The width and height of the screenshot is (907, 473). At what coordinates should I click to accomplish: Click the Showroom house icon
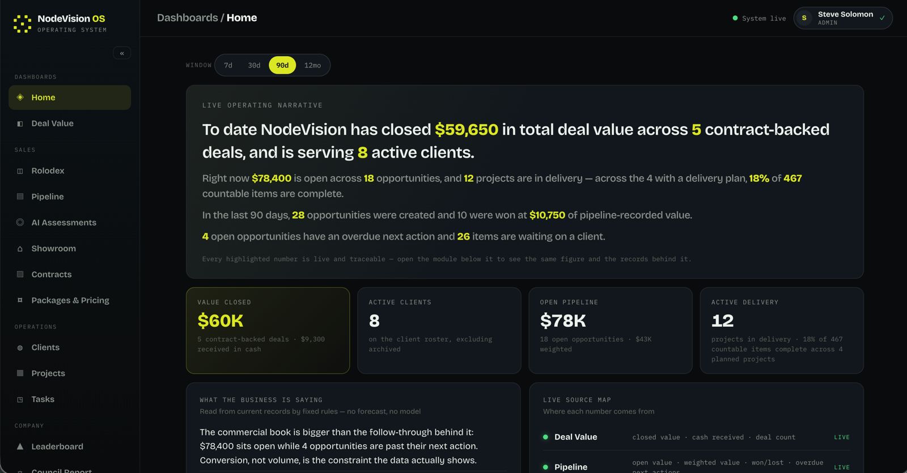[x=20, y=249]
